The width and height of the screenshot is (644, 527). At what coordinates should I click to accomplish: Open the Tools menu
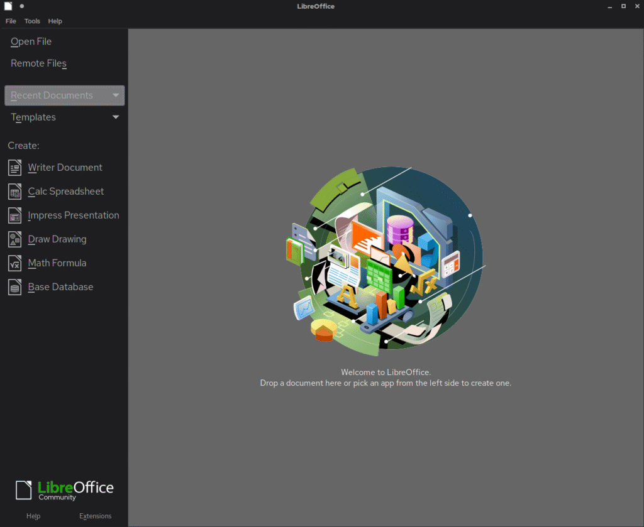click(32, 21)
